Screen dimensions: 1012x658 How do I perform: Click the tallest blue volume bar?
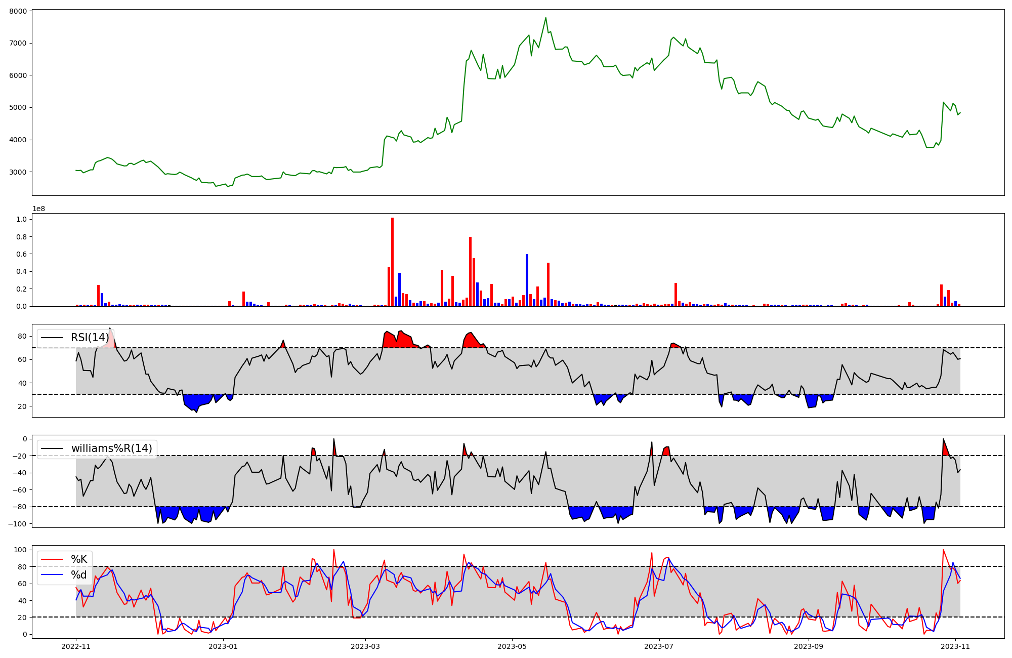pos(527,281)
